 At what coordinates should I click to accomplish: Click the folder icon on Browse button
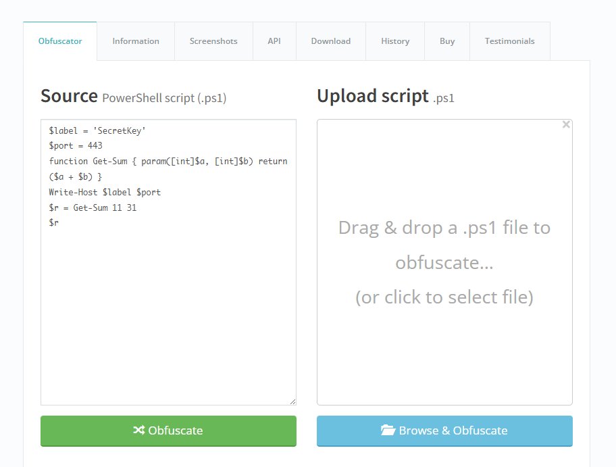pos(388,430)
